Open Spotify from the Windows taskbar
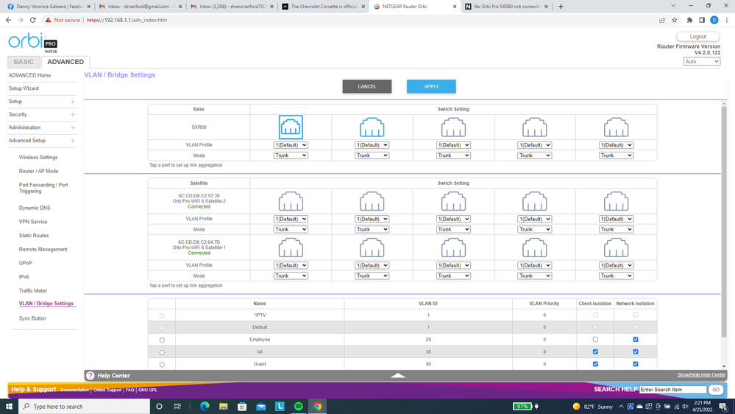The height and width of the screenshot is (414, 735). [x=298, y=407]
